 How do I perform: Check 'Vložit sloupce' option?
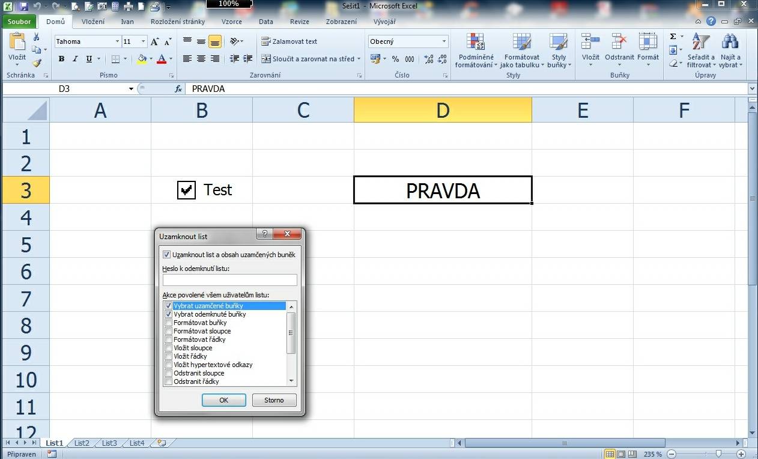[168, 348]
